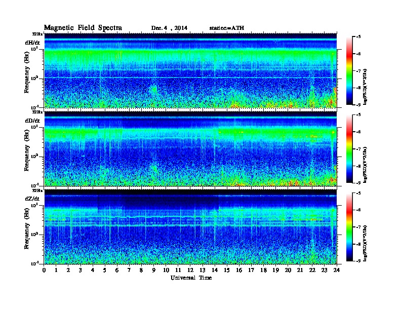Image resolution: width=401 pixels, height=310 pixels.
Task: Click hour 22 on the Universal Time axis
Action: [312, 270]
